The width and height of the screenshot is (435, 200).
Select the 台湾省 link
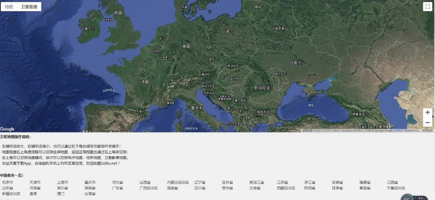pyautogui.click(x=90, y=194)
